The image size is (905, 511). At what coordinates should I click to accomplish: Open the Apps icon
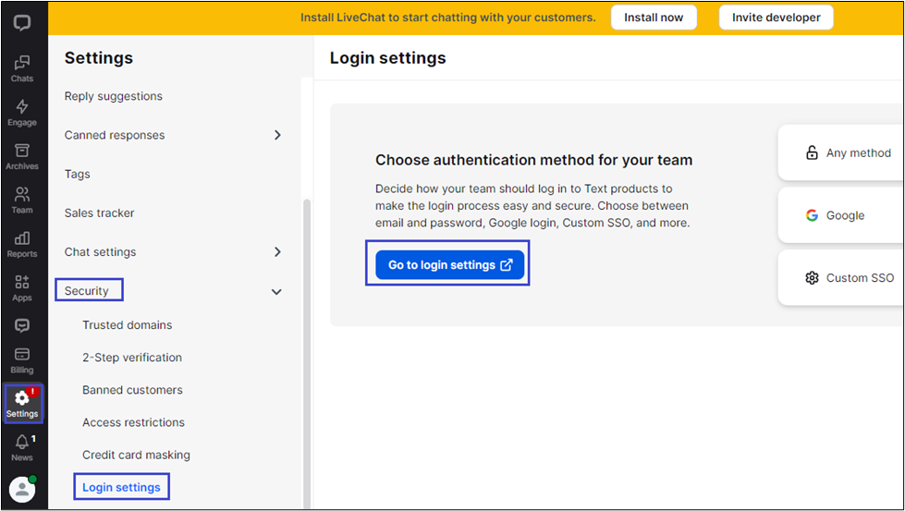[x=22, y=287]
